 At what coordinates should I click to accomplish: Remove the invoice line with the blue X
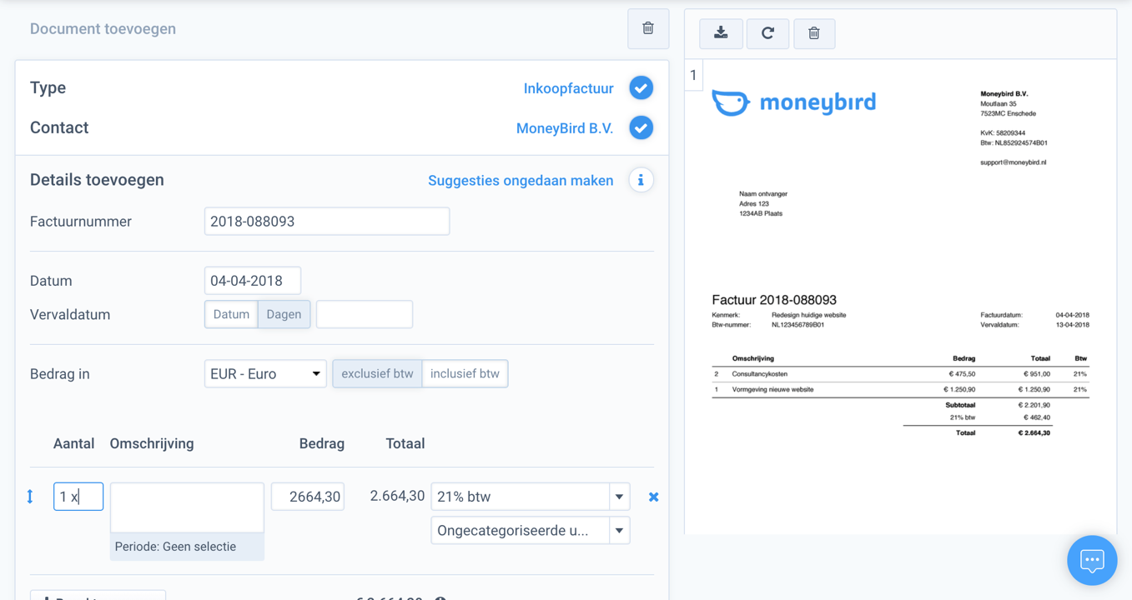pyautogui.click(x=653, y=496)
